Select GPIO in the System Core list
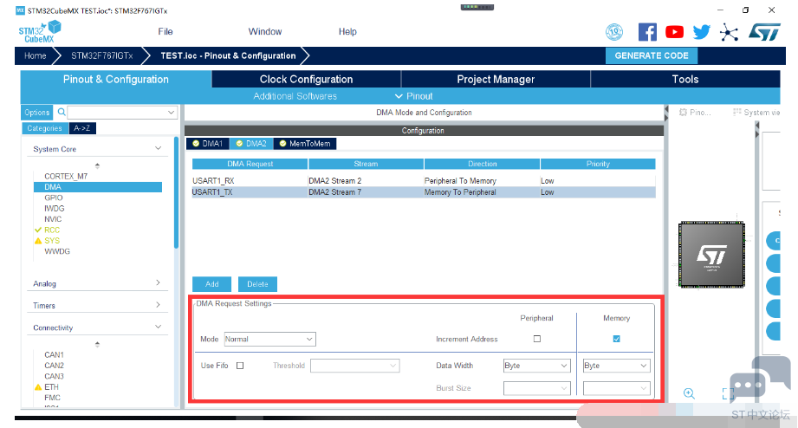The image size is (798, 428). point(54,198)
